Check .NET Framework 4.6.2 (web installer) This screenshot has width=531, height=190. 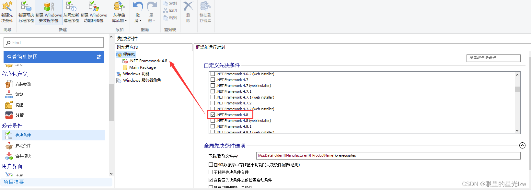pos(213,74)
